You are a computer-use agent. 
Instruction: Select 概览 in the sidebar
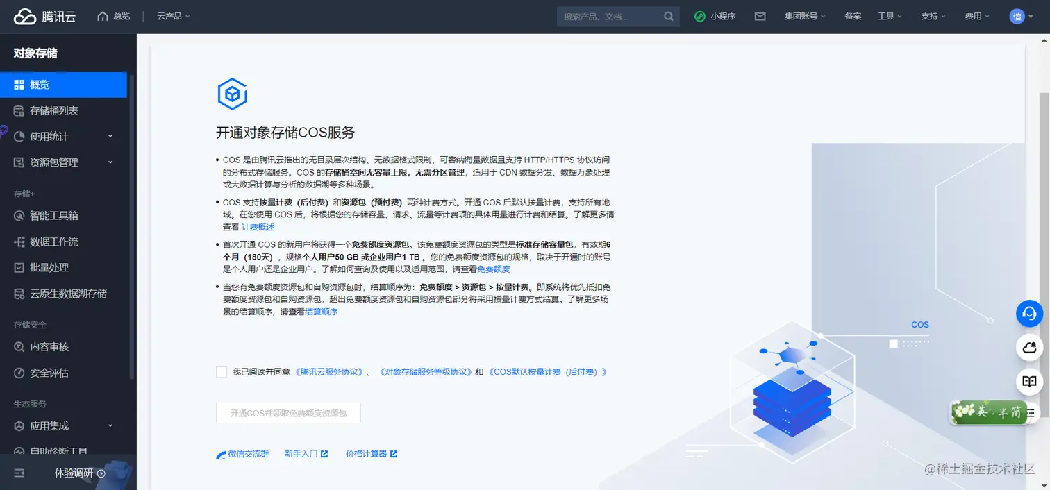(63, 85)
